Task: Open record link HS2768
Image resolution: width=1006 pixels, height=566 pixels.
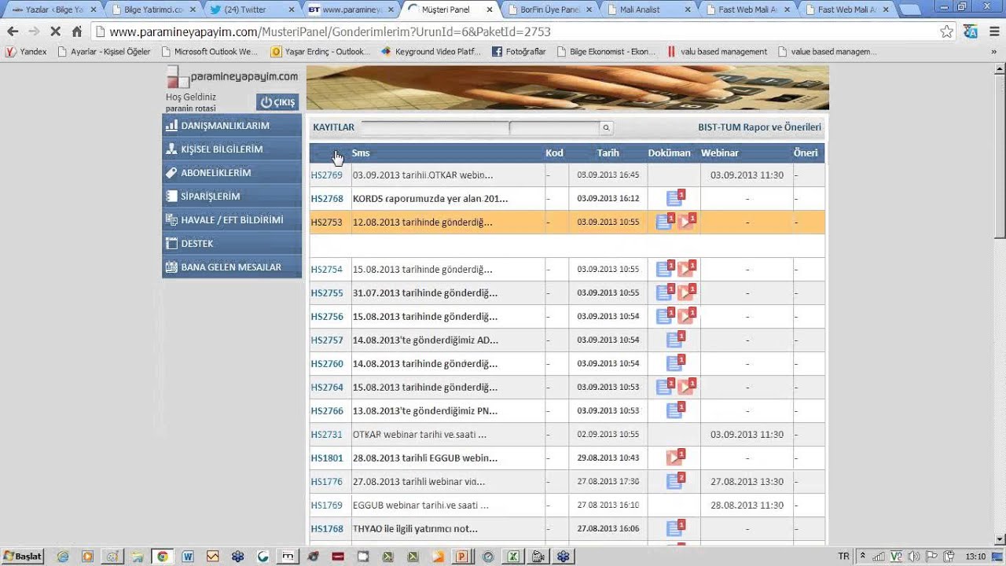Action: 327,198
